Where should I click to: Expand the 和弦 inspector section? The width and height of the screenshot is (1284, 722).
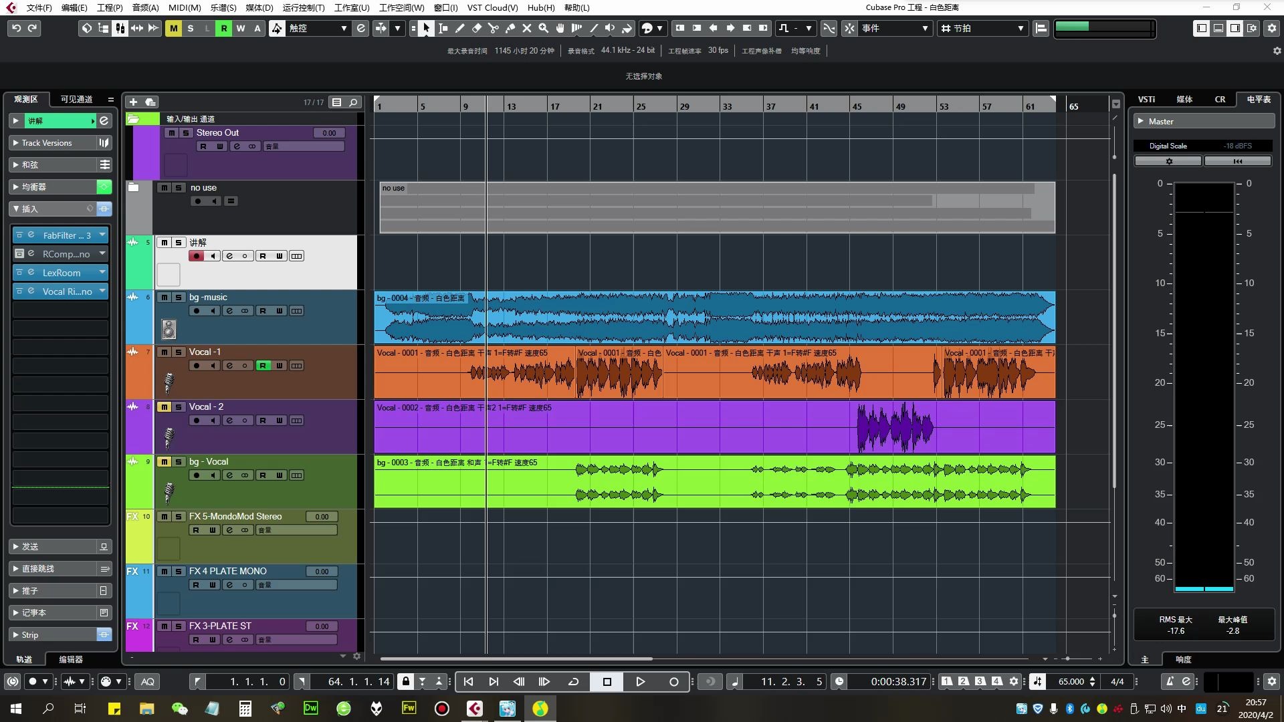tap(52, 165)
